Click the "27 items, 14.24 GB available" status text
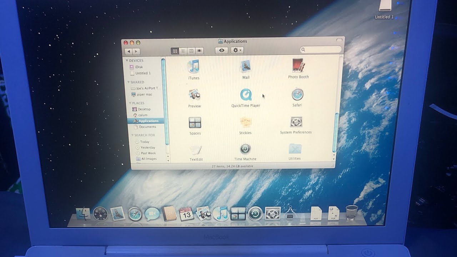 click(232, 166)
